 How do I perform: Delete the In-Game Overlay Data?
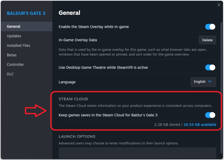(x=207, y=40)
